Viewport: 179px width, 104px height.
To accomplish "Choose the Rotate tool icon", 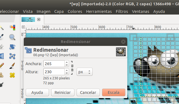I will click(x=12, y=47).
